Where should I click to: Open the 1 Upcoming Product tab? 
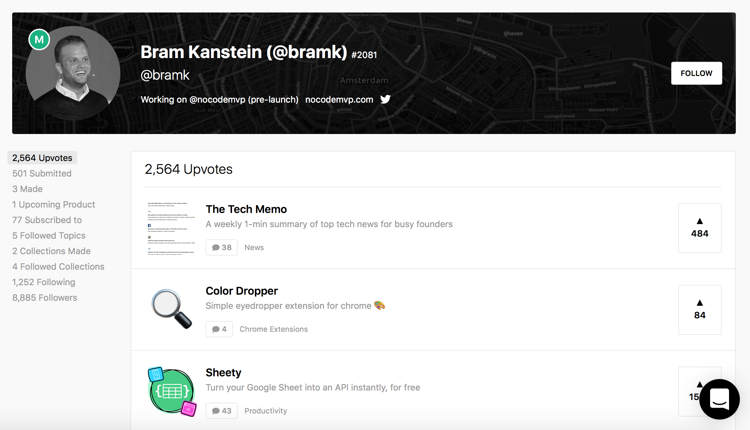(54, 205)
